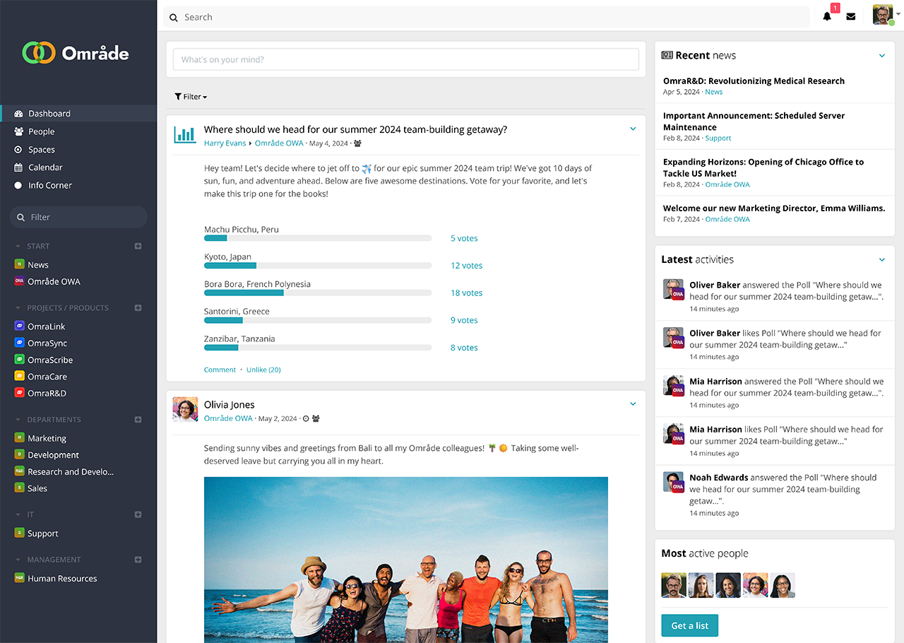904x643 pixels.
Task: Open the messages envelope icon
Action: [x=851, y=16]
